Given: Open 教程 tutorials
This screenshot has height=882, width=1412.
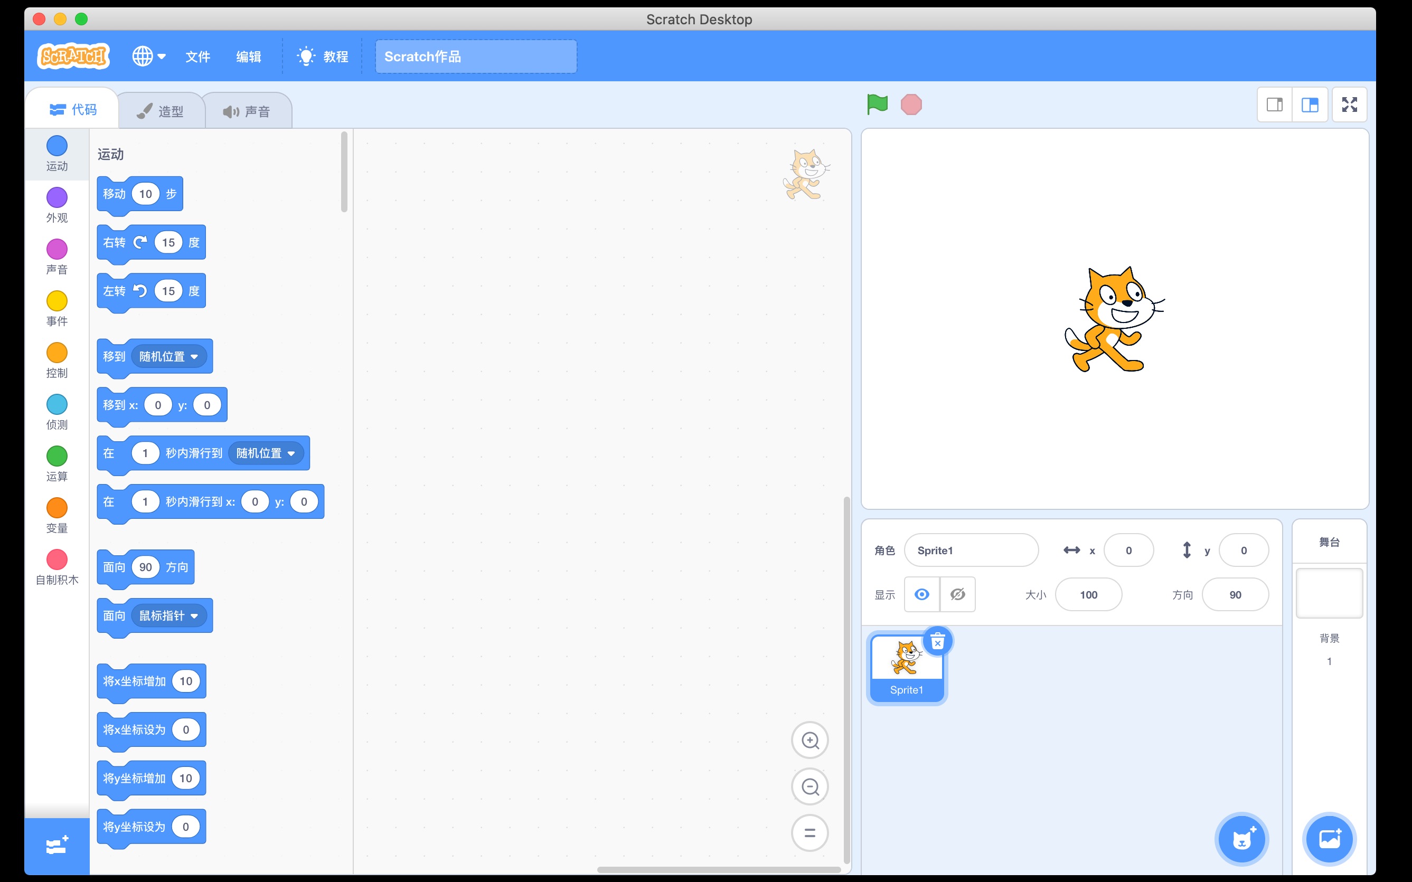Looking at the screenshot, I should point(323,56).
